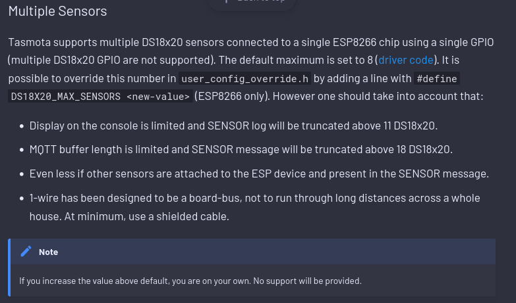Click the bullet about 1-wire board-bus
This screenshot has width=516, height=303.
[255, 207]
